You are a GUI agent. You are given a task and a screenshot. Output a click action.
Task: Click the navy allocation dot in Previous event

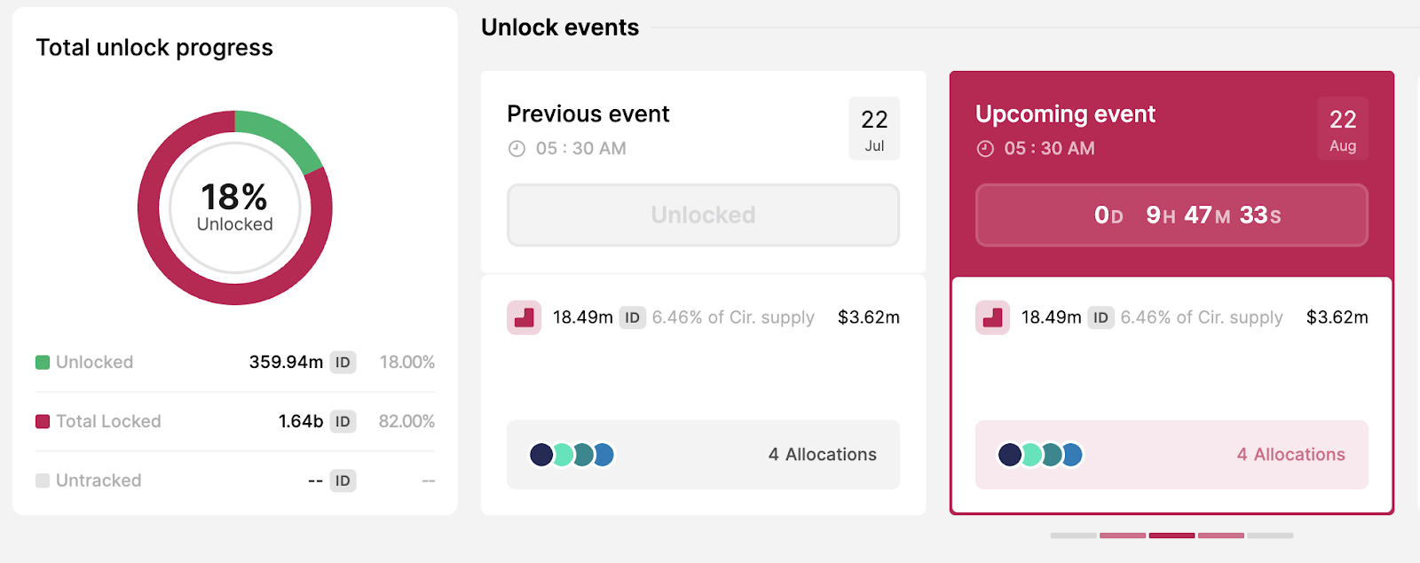click(x=543, y=455)
